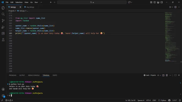Change encoding via UTF-8 indicator
Image resolution: width=182 pixels, height=102 pixels.
(148, 100)
